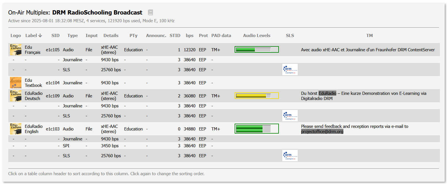Click the Edu Français service logo

[x=15, y=49]
